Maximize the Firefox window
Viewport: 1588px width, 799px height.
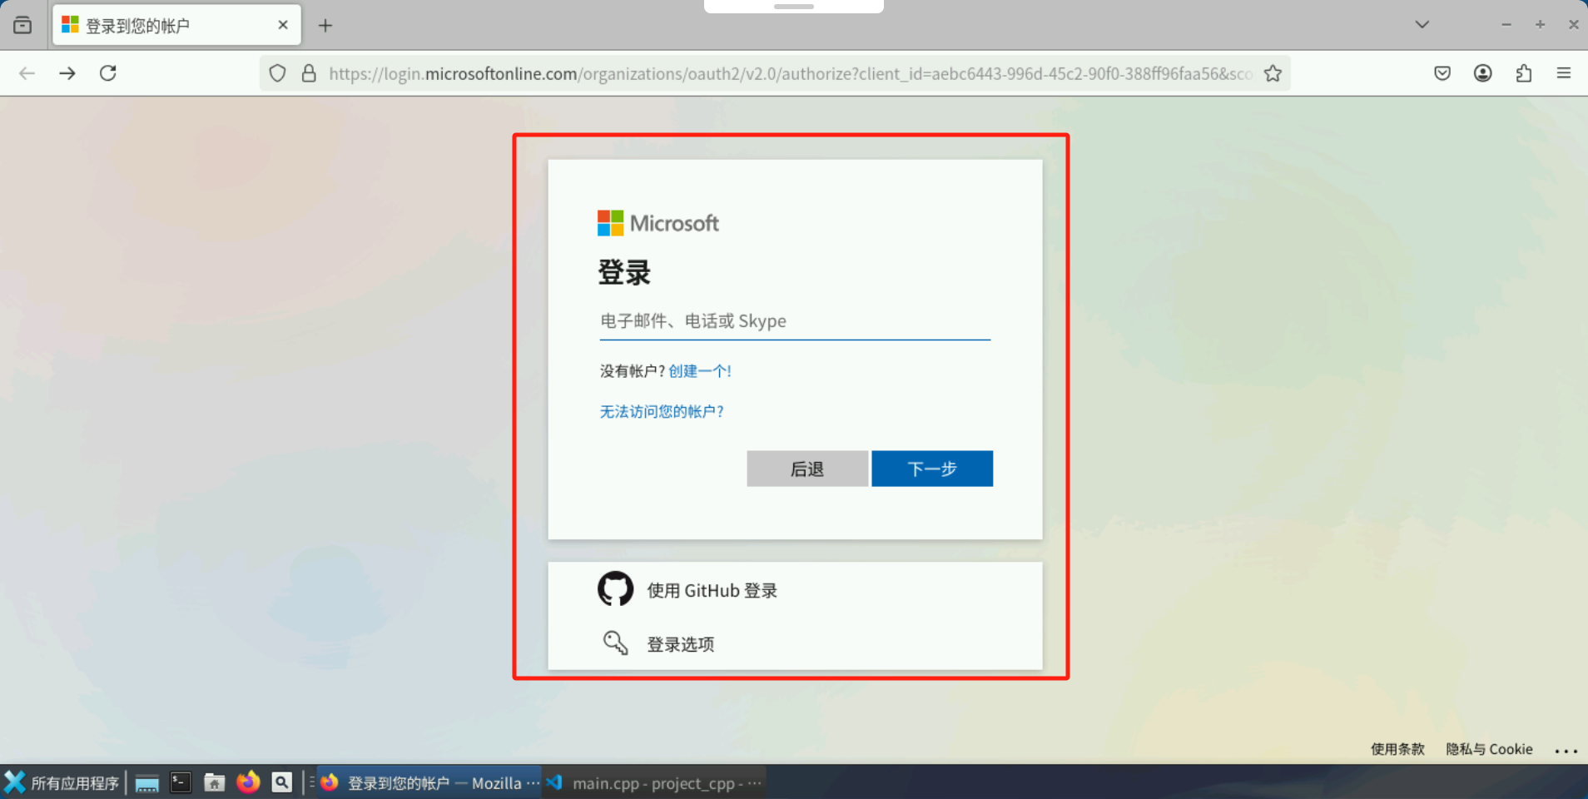point(1541,25)
